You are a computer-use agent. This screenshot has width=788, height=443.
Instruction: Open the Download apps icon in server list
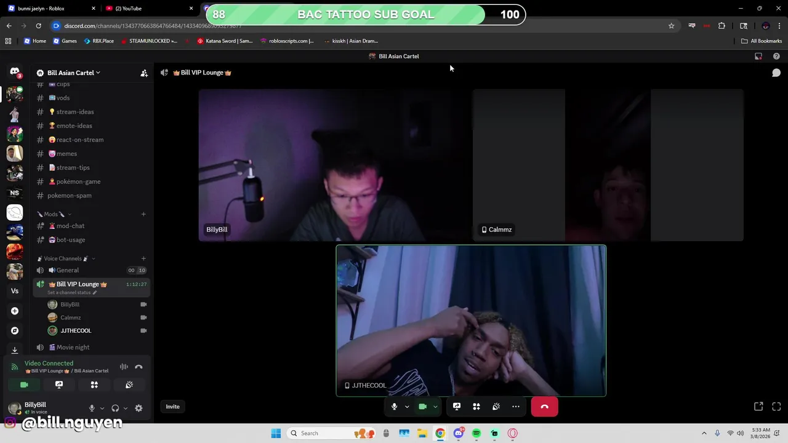pyautogui.click(x=15, y=349)
